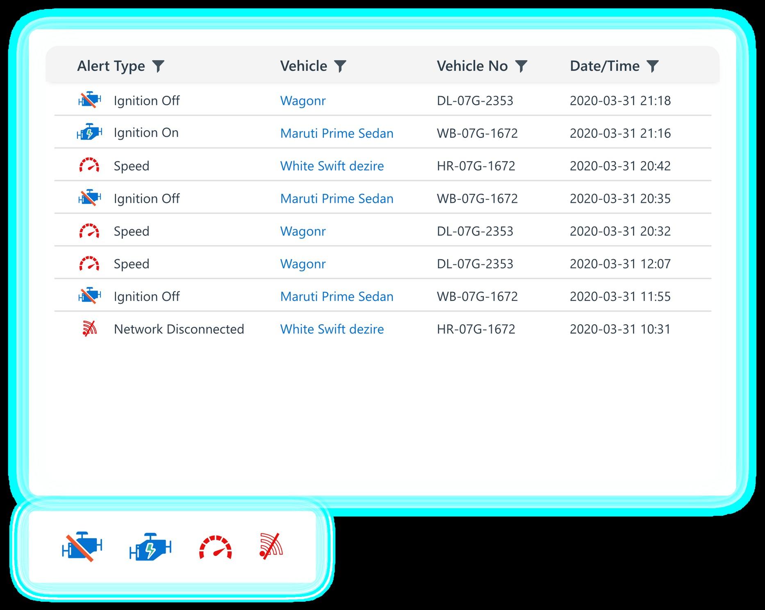The image size is (765, 610).
Task: Click Ignition On icon in 21:16 row
Action: coord(89,132)
